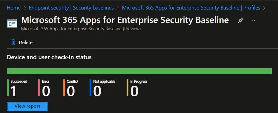The image size is (278, 113).
Task: Click the Conflict status label
Action: click(x=73, y=81)
